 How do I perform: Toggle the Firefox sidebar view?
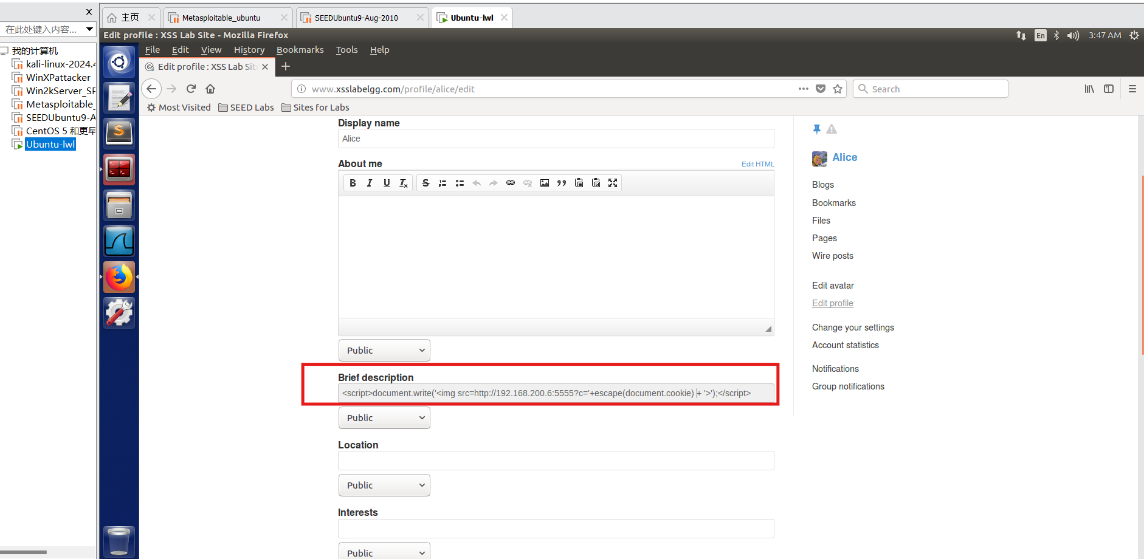(1109, 89)
